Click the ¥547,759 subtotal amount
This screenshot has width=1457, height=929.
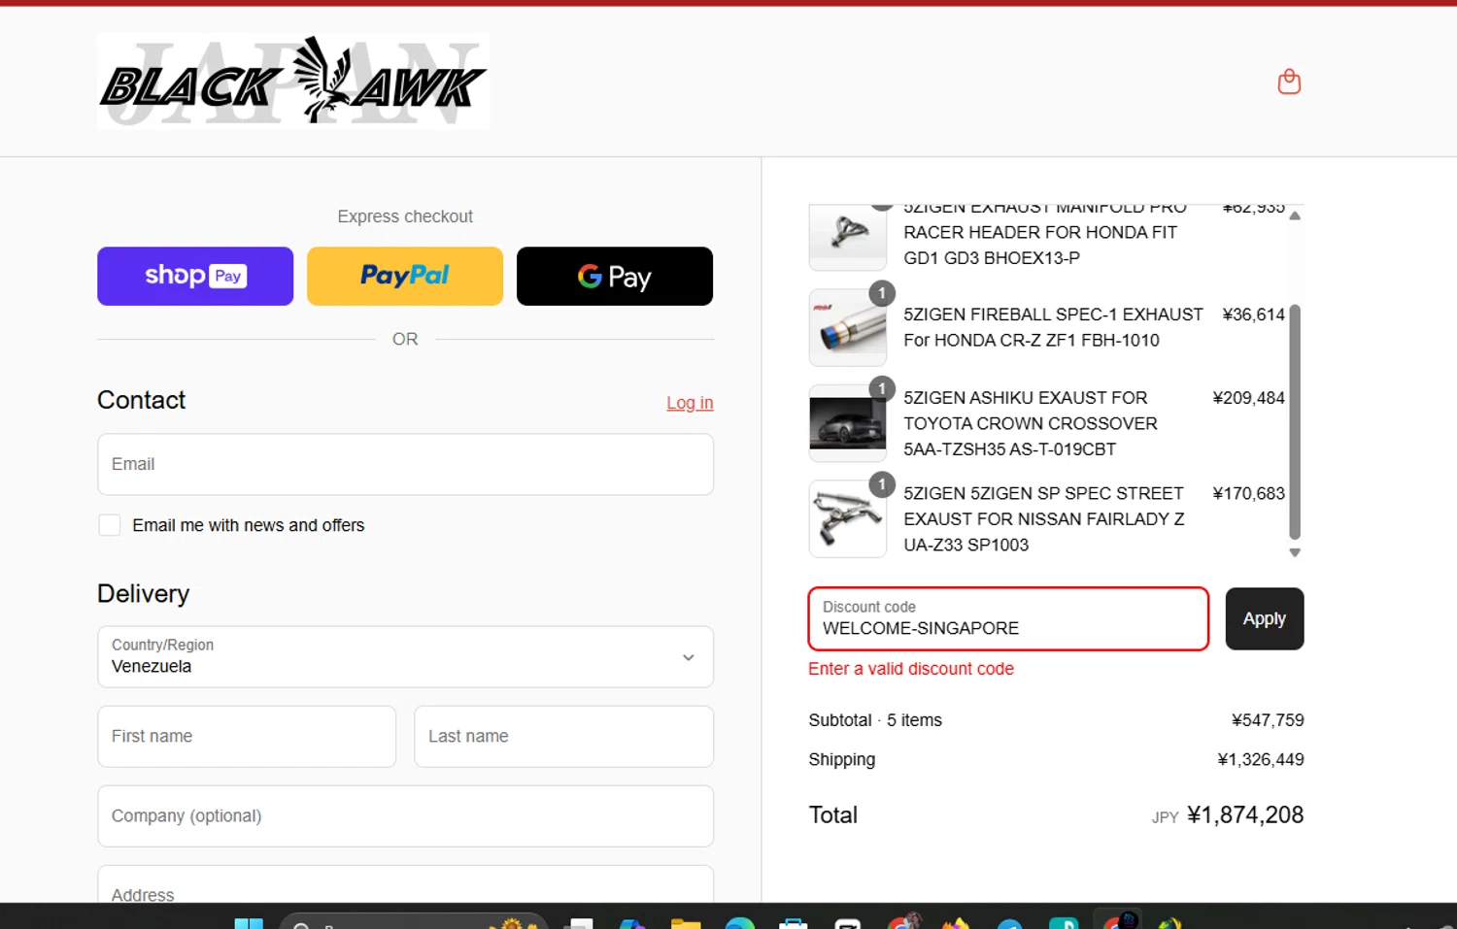pyautogui.click(x=1268, y=720)
